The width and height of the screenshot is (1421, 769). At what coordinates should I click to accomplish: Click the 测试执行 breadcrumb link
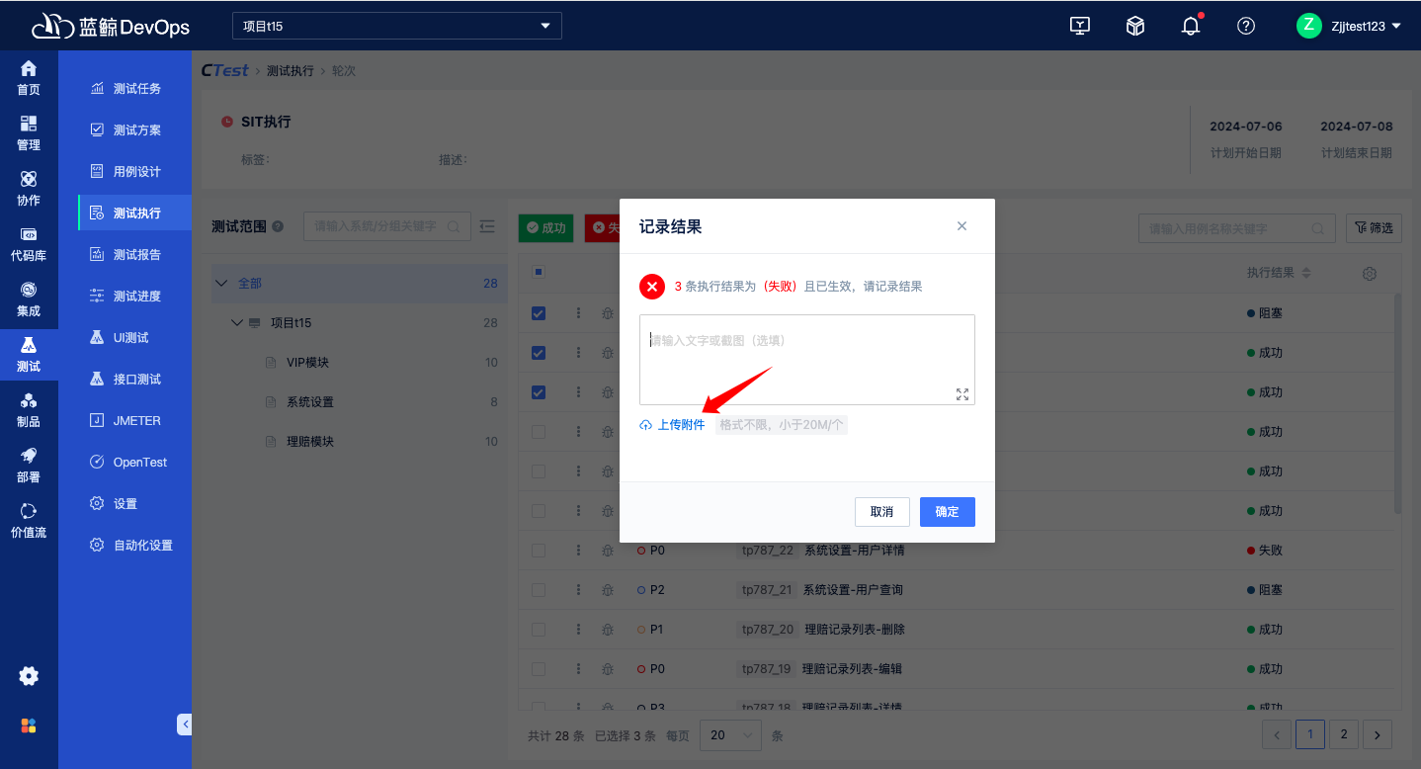point(291,71)
